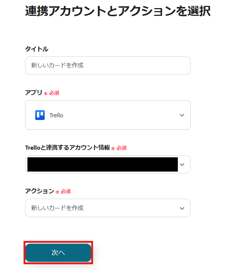Select the Trello app name text
Viewport: 236px width, 271px height.
pos(56,115)
